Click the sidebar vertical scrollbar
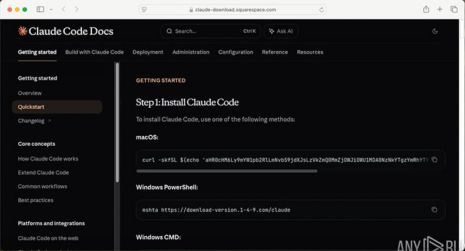Viewport: 465px width, 251px height. (117, 122)
